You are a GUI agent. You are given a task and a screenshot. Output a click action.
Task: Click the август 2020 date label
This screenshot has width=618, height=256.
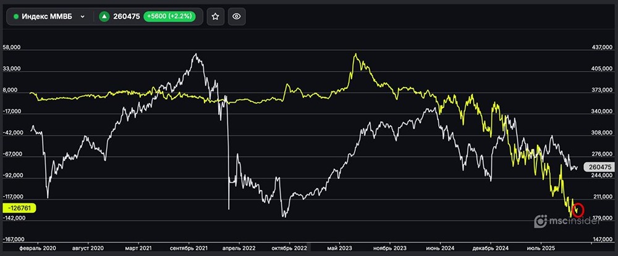(x=88, y=249)
